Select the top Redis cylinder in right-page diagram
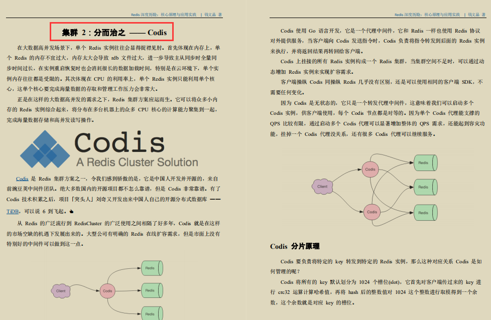This screenshot has width=491, height=320. click(426, 163)
